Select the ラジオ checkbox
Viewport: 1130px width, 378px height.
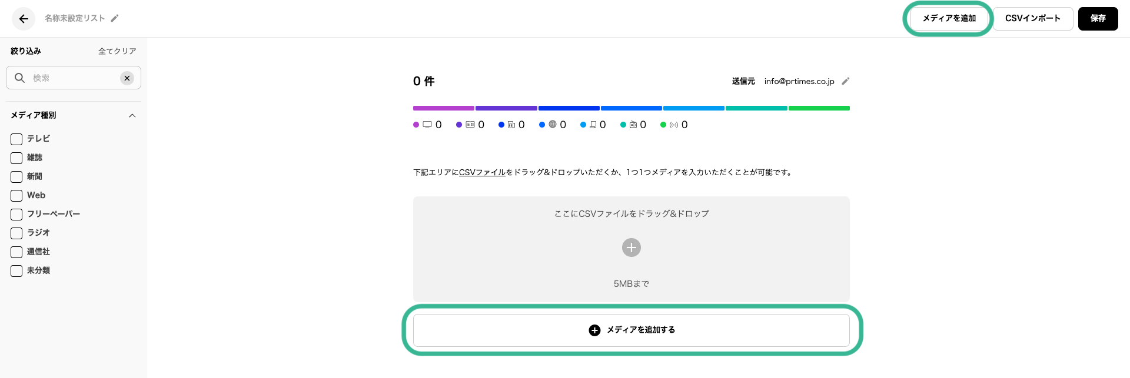point(16,233)
